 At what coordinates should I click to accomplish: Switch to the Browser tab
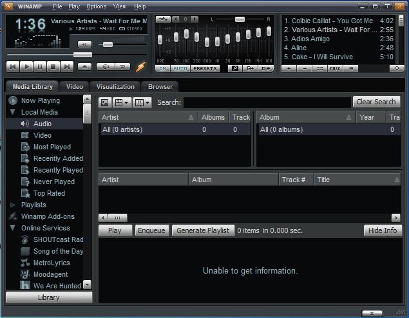[x=160, y=87]
